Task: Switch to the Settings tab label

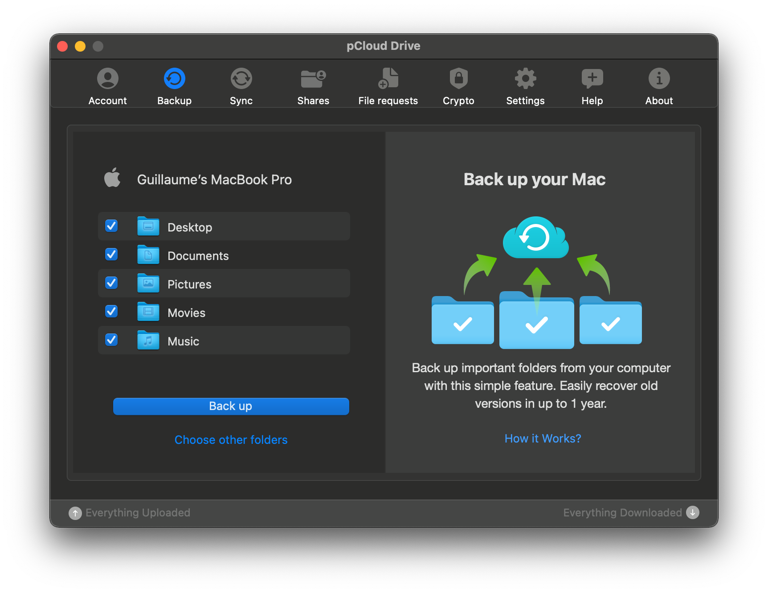Action: (526, 101)
